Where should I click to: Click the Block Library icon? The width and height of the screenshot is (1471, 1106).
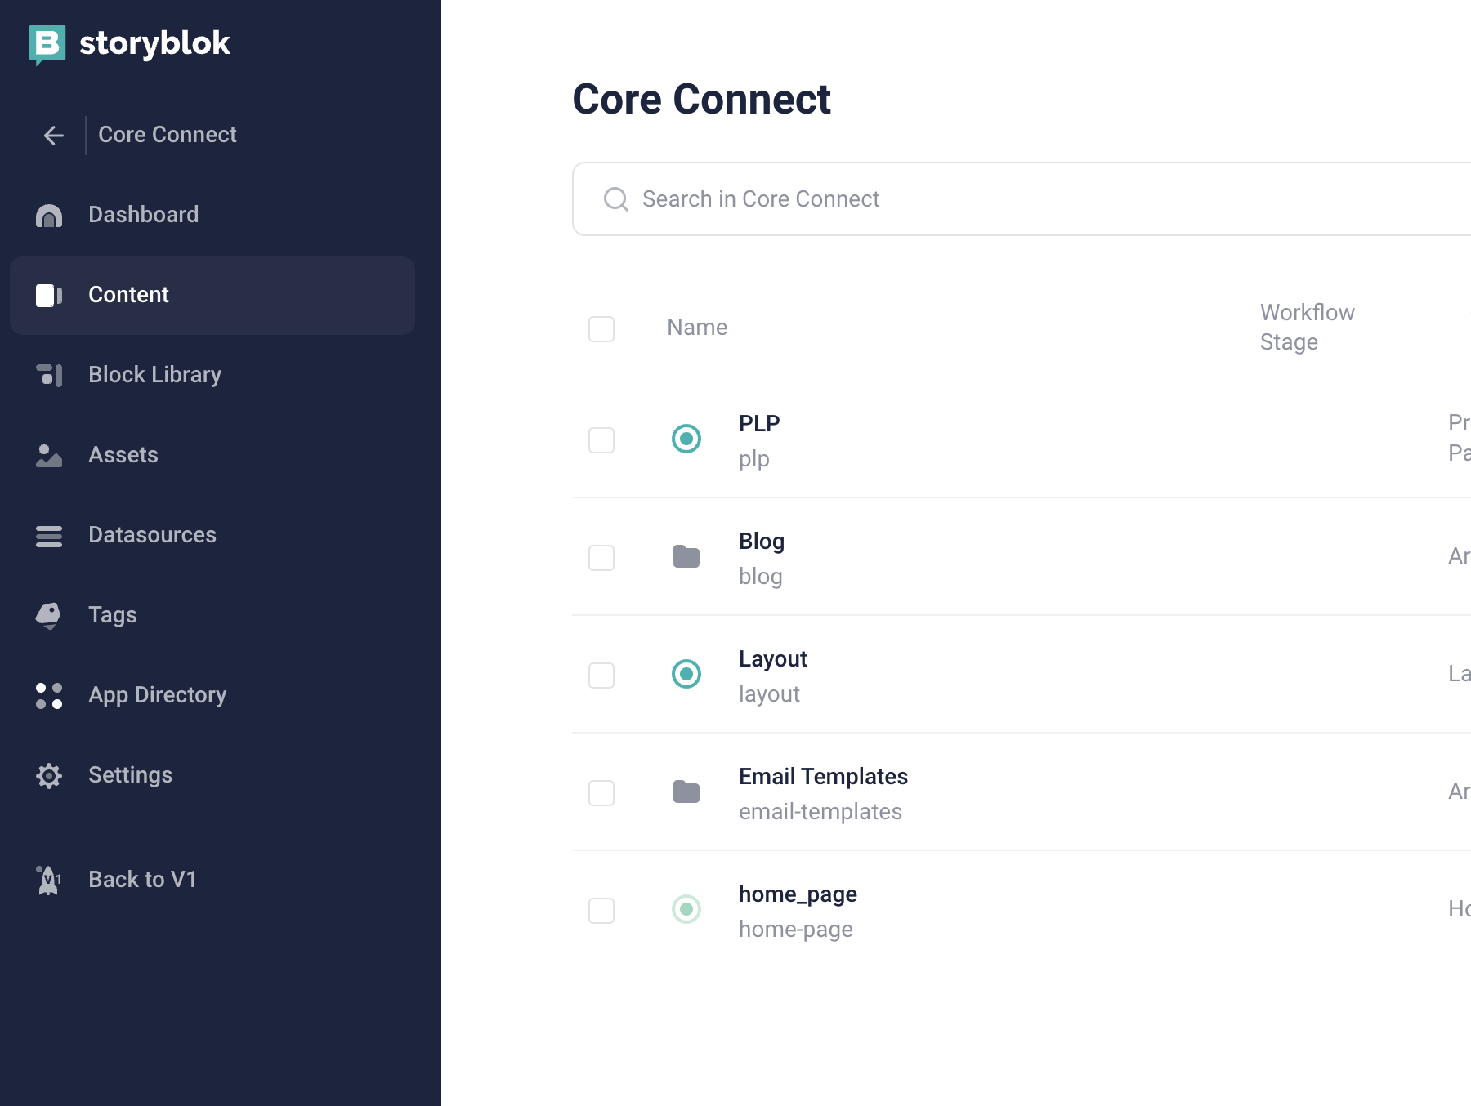(x=49, y=375)
